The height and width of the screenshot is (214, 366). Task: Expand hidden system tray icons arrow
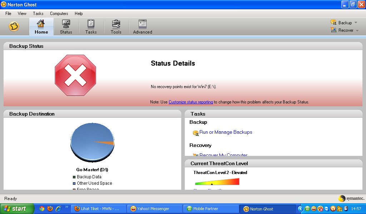pyautogui.click(x=301, y=209)
